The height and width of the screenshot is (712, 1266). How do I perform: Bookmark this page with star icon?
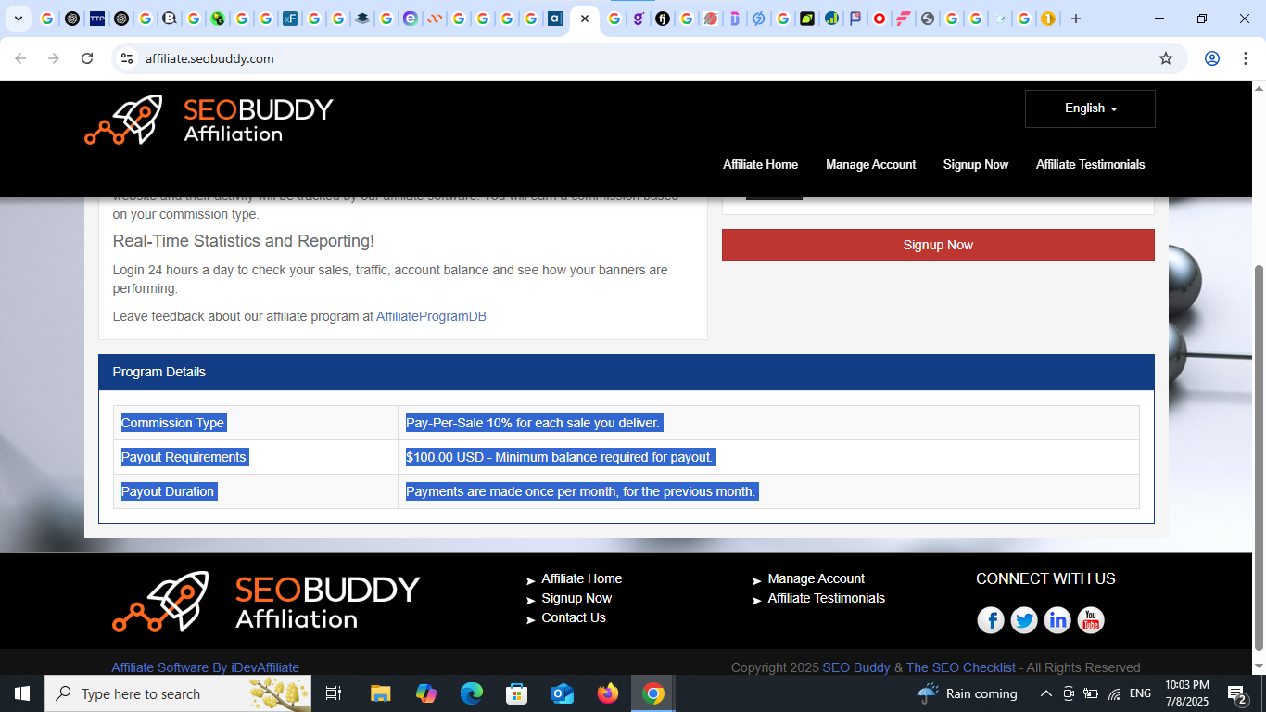1166,58
